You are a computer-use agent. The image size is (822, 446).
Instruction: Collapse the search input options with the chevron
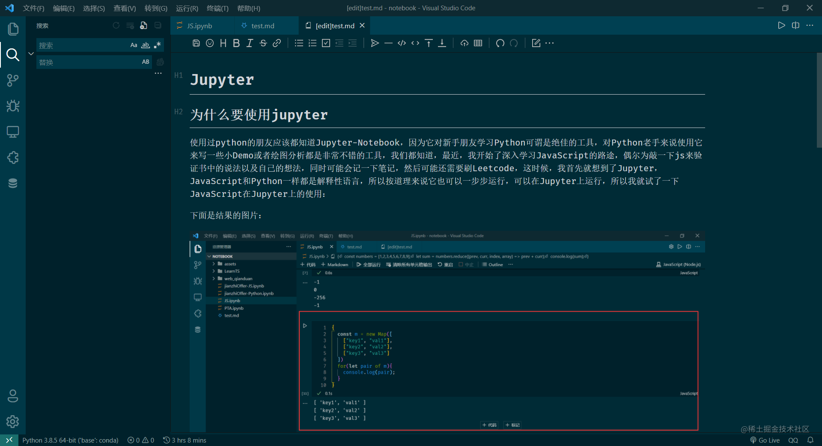(x=30, y=54)
